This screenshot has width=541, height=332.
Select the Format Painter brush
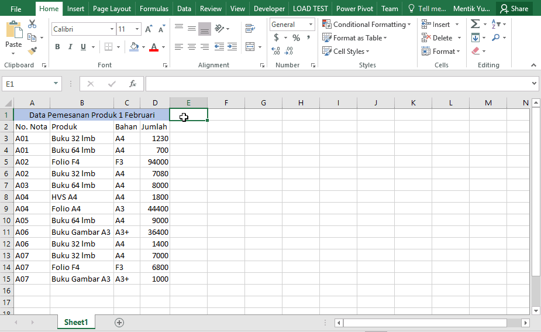[32, 51]
